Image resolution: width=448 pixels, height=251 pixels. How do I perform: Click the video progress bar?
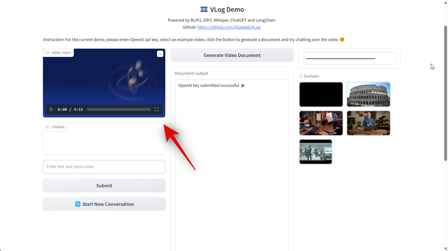[118, 109]
